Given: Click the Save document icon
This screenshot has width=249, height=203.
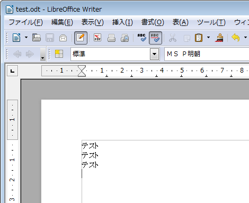Looking at the screenshot, I should tap(50, 38).
